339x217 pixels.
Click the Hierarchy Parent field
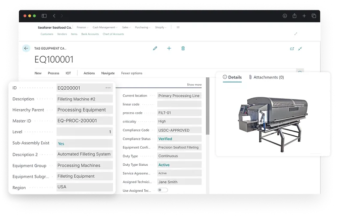(84, 110)
